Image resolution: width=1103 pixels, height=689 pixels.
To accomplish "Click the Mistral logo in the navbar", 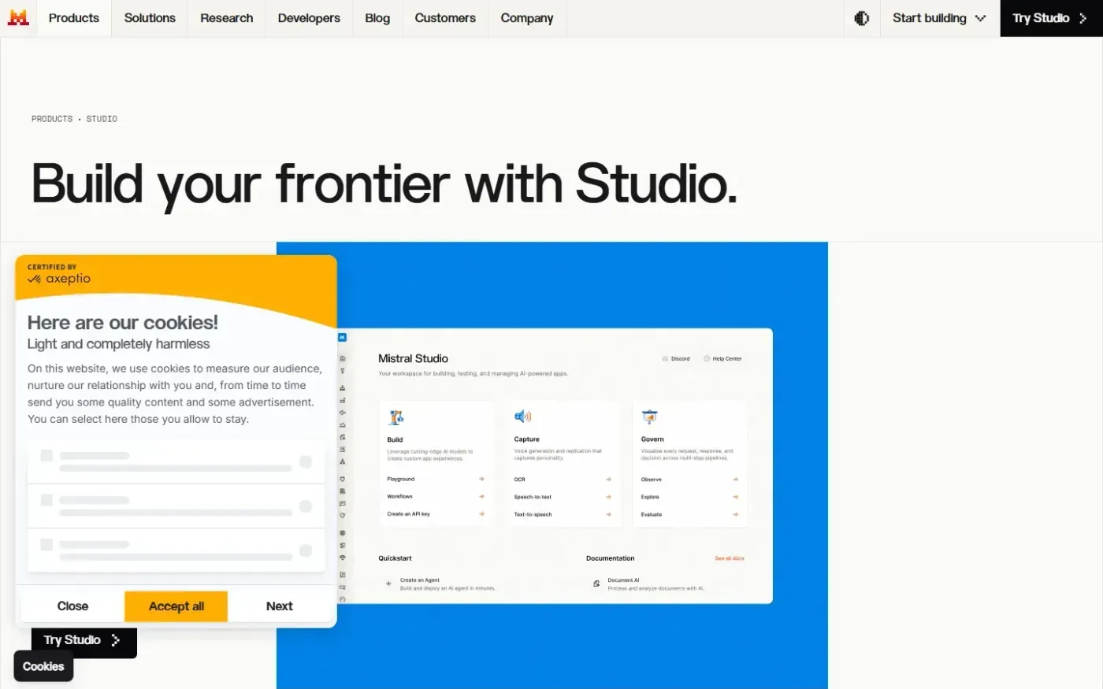I will pos(18,18).
